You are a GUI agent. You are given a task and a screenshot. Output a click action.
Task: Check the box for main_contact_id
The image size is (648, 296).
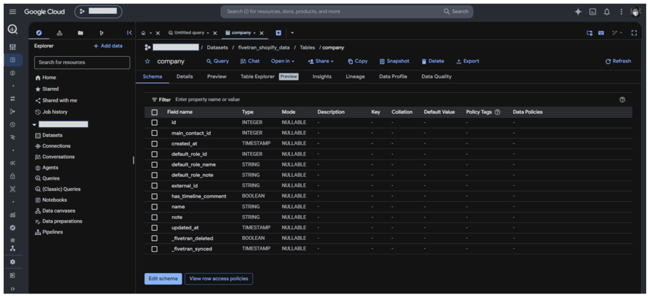coord(154,133)
